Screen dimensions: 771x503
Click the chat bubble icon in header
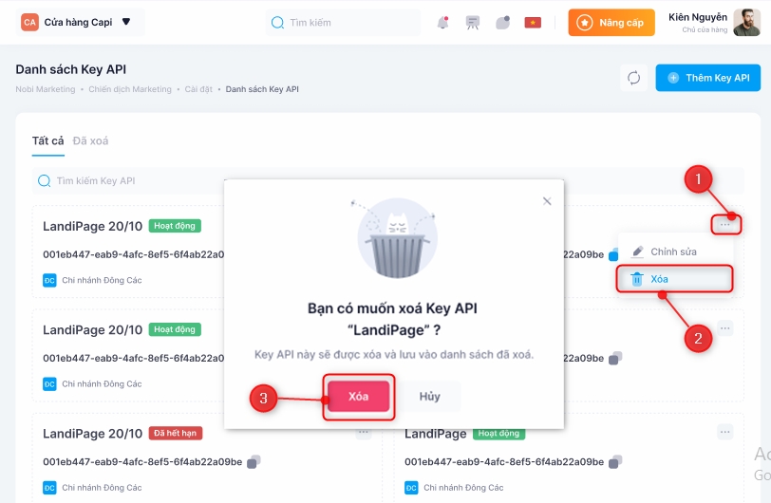[503, 23]
